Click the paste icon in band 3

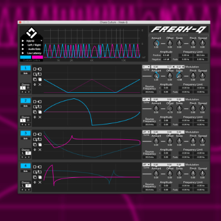(x=40, y=145)
